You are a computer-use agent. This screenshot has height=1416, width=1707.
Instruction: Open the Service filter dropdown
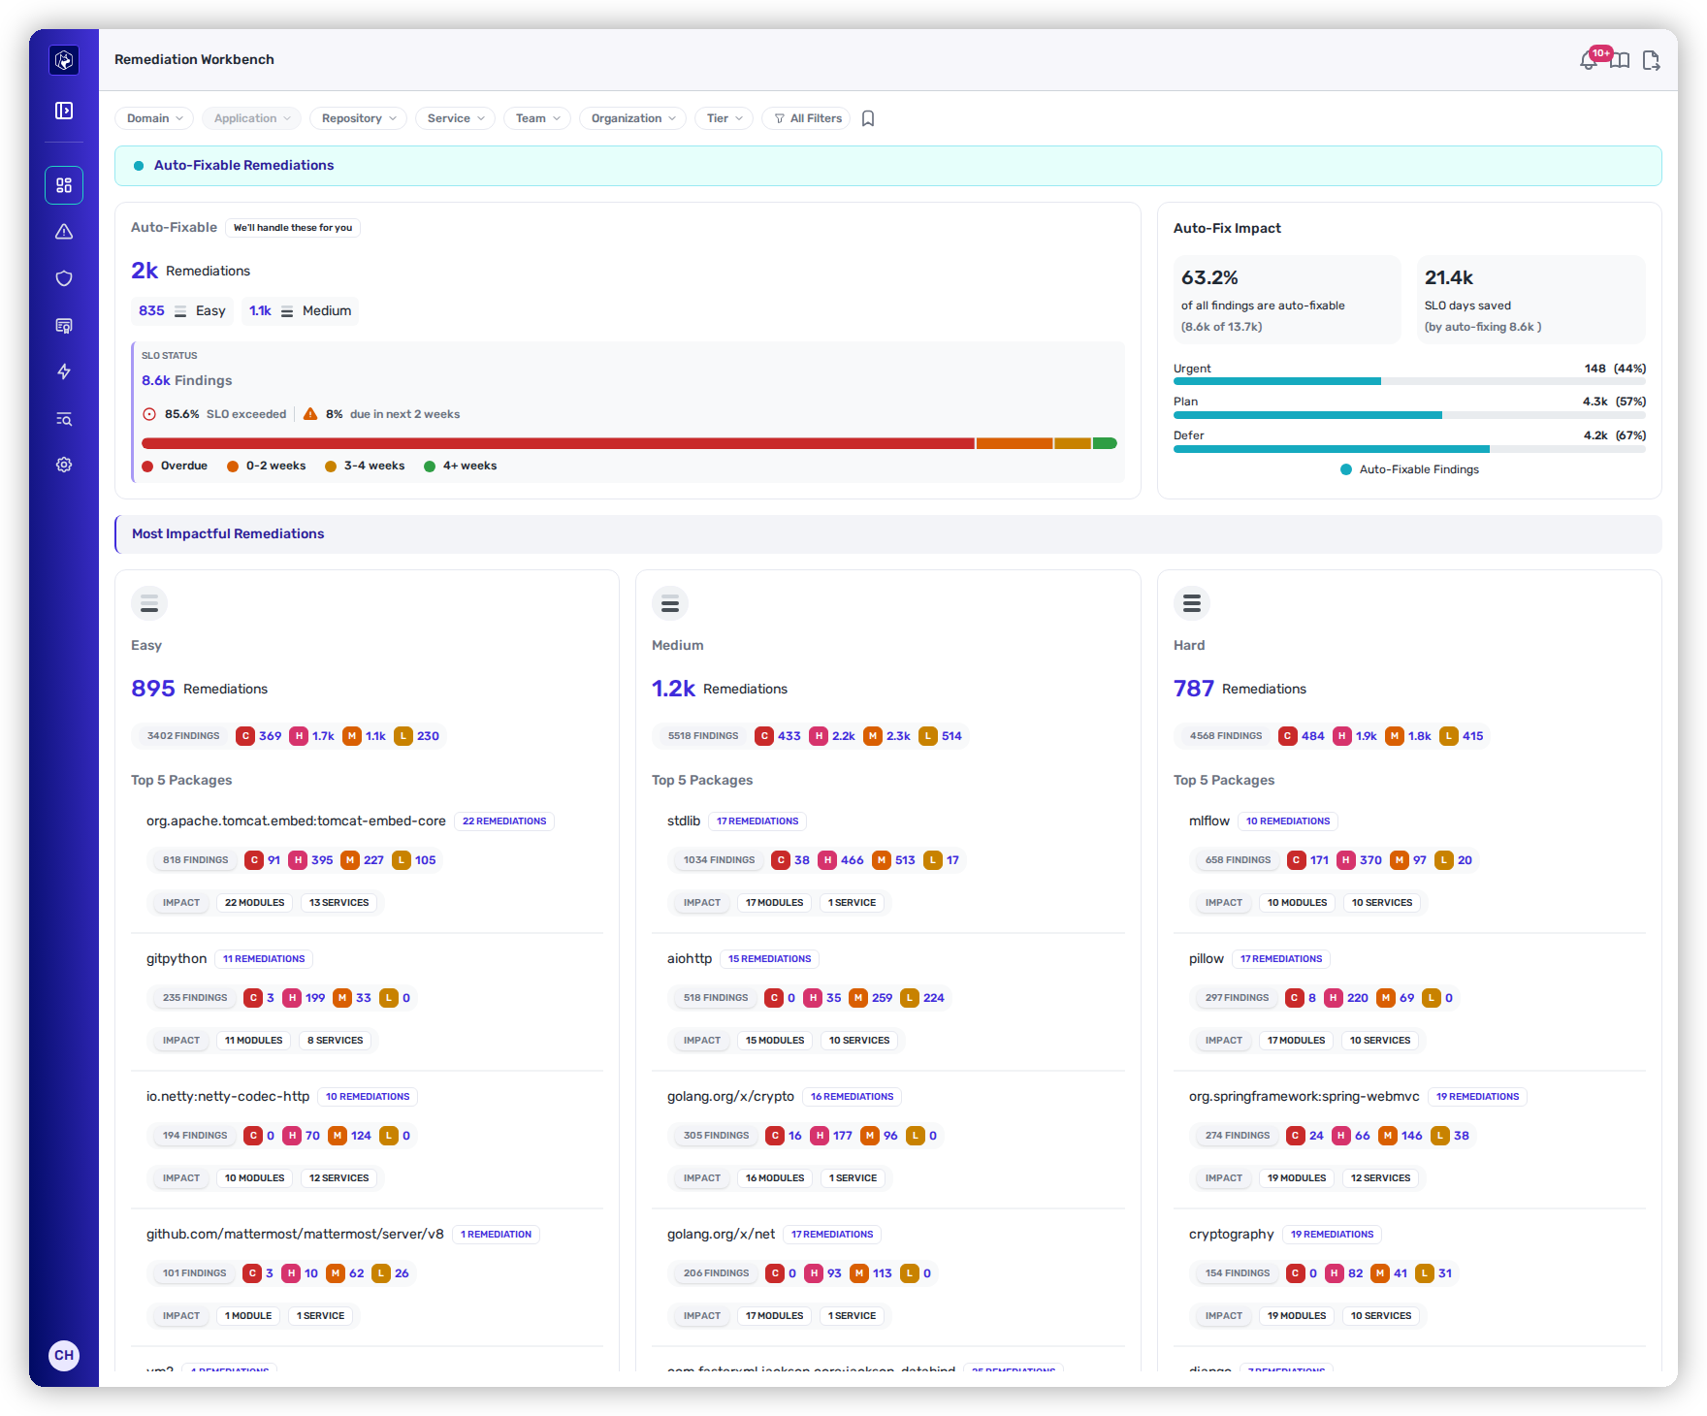[456, 118]
